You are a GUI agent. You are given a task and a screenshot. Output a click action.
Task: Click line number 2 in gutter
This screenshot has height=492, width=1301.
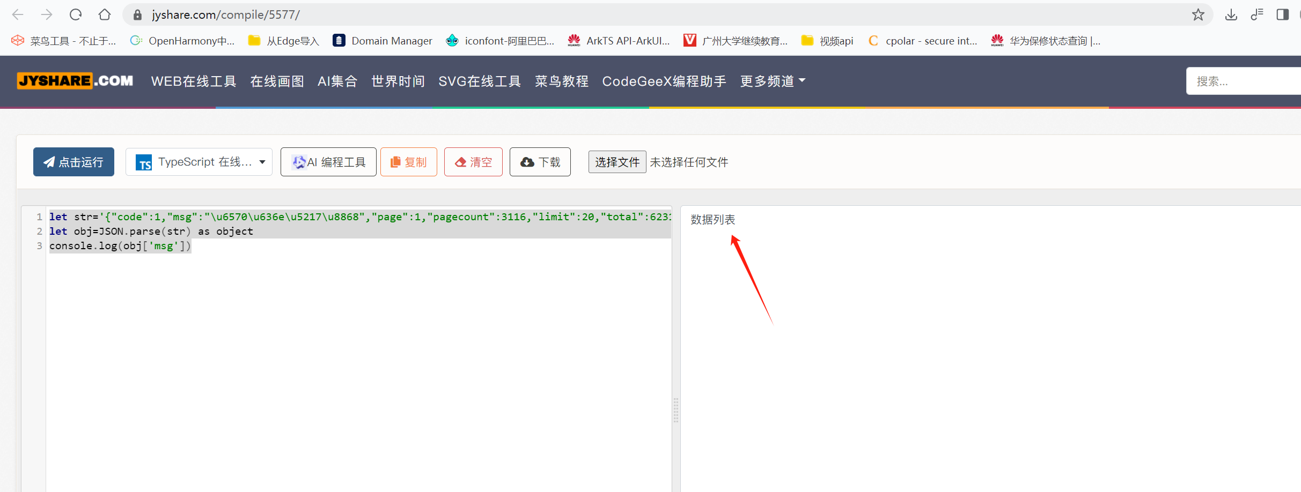click(39, 231)
